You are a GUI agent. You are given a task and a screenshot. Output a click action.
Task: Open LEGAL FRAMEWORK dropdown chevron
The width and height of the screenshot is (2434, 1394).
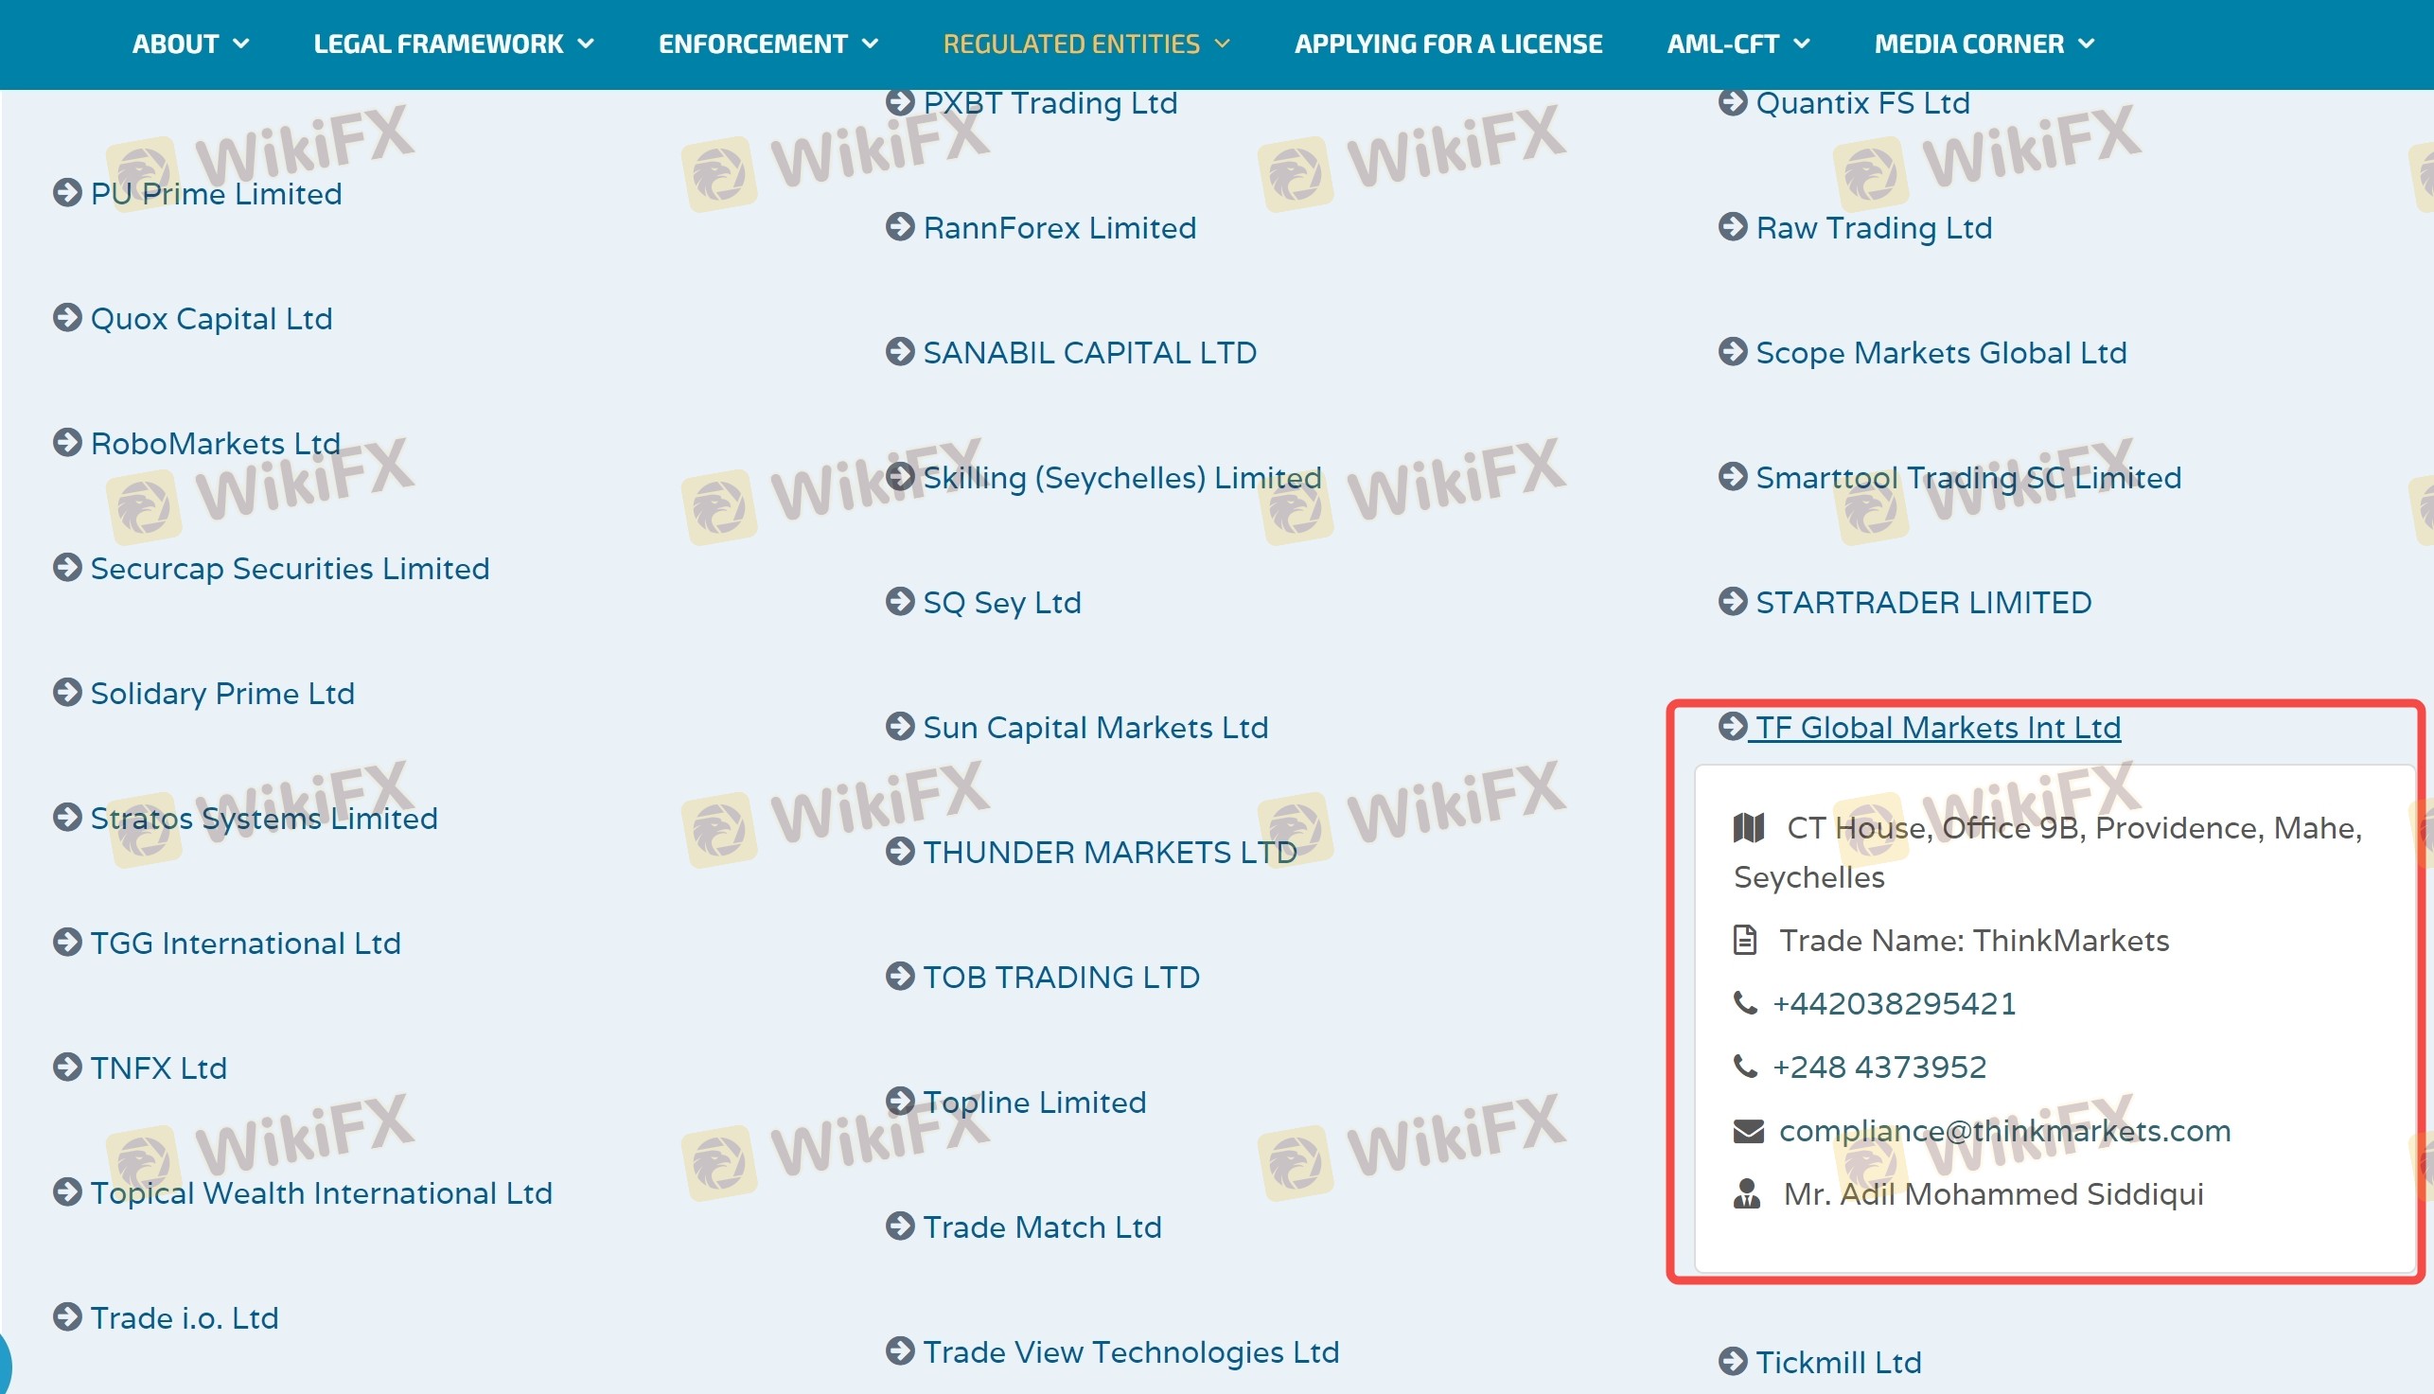(x=586, y=44)
